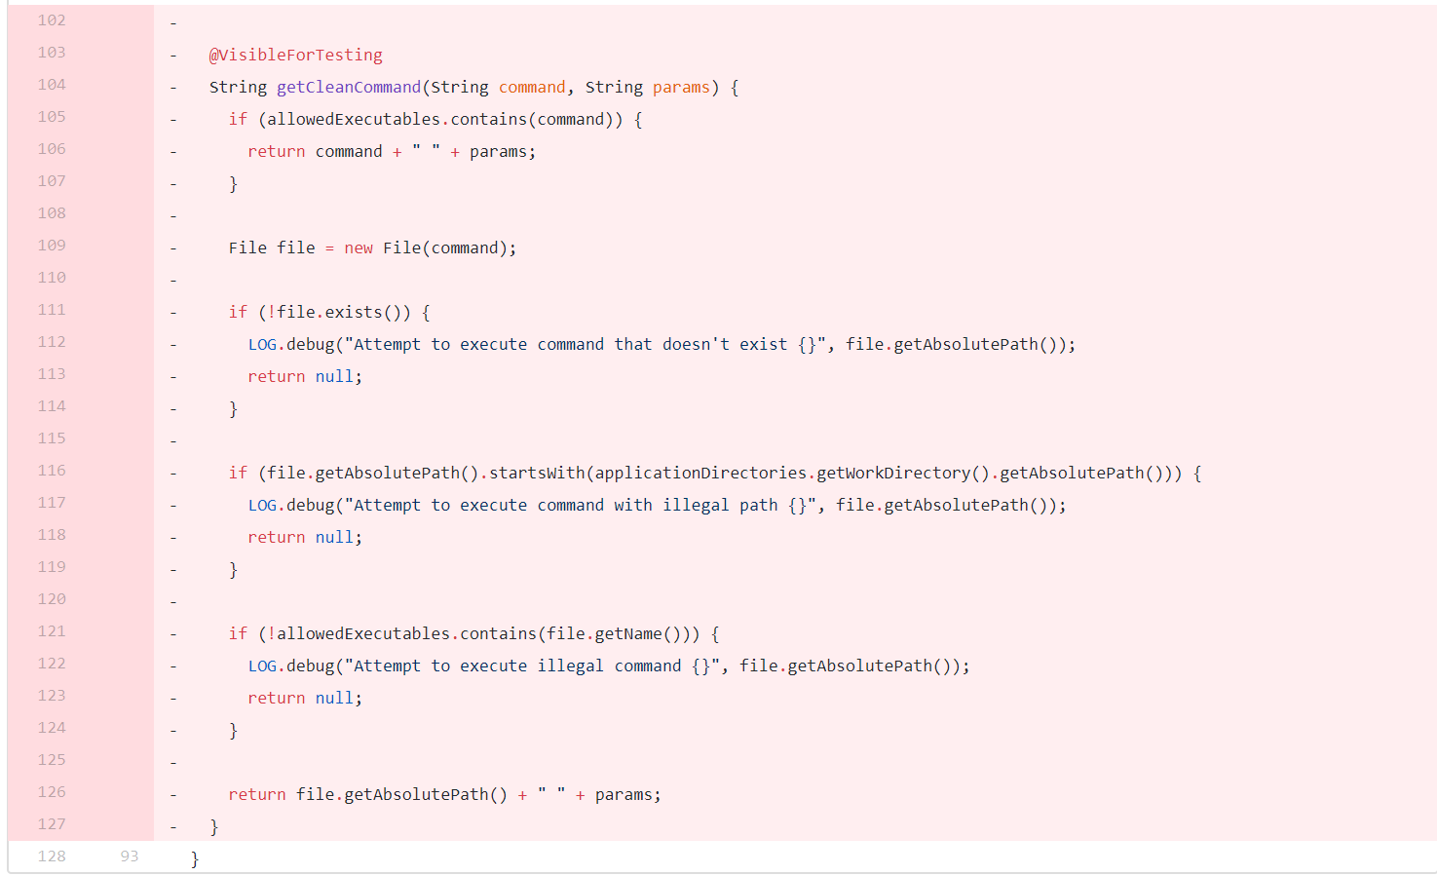
Task: Click the getCleanCommand method name
Action: tap(349, 88)
